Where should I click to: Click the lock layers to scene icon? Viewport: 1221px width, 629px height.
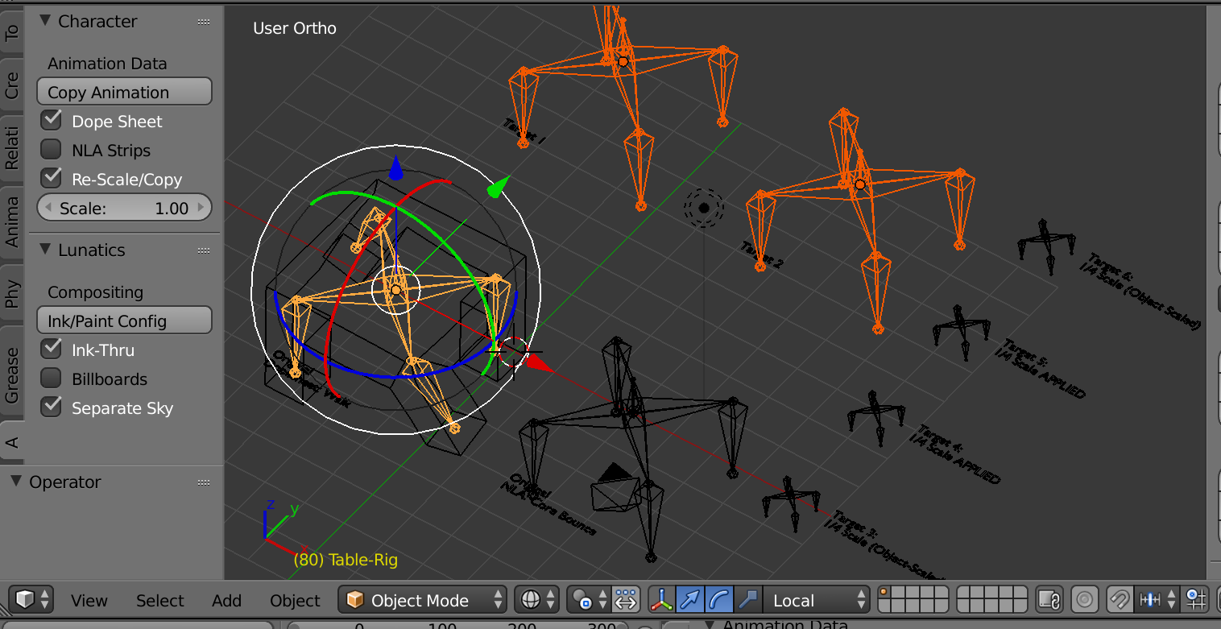[x=1048, y=600]
